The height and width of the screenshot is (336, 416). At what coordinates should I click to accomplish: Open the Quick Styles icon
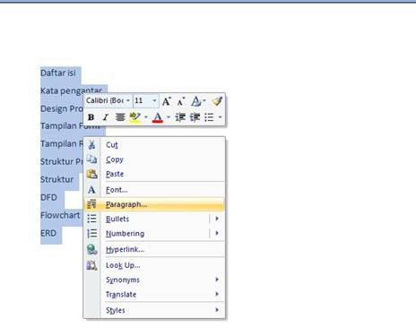(198, 101)
